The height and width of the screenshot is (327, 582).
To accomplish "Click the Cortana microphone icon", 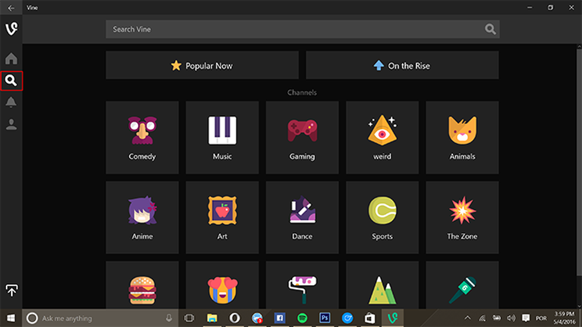I will pos(169,318).
